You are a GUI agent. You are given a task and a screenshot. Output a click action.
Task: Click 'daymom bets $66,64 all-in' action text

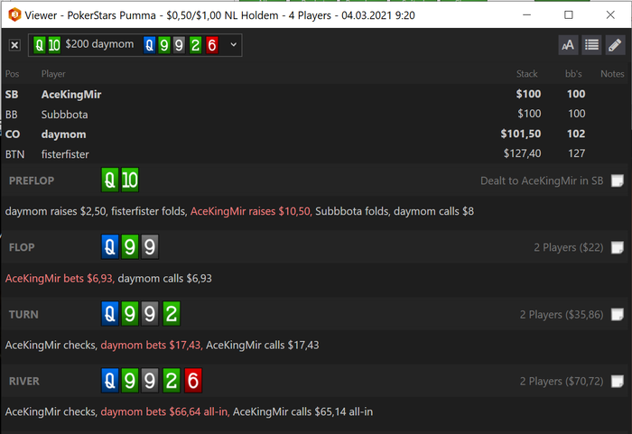coord(164,411)
